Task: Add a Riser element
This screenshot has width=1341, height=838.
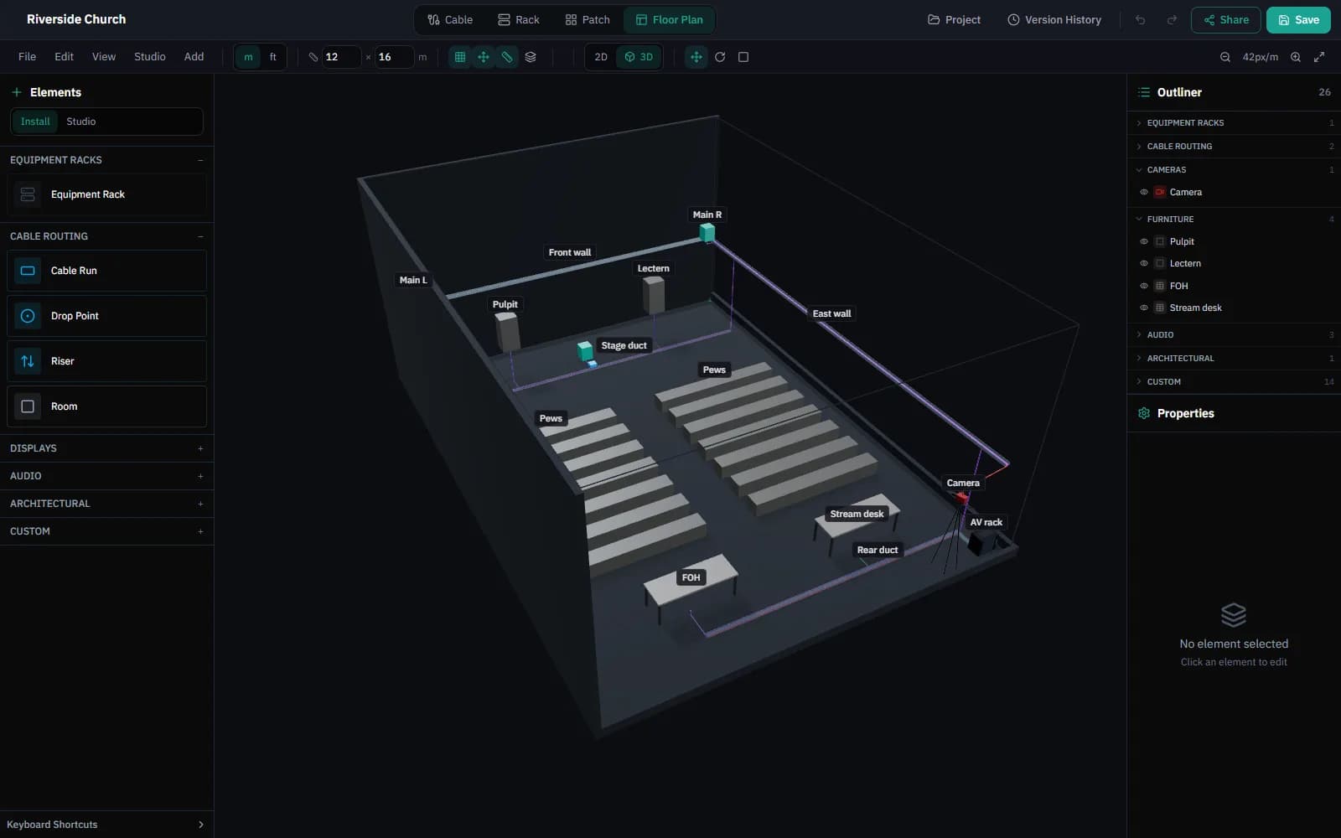Action: [x=106, y=361]
